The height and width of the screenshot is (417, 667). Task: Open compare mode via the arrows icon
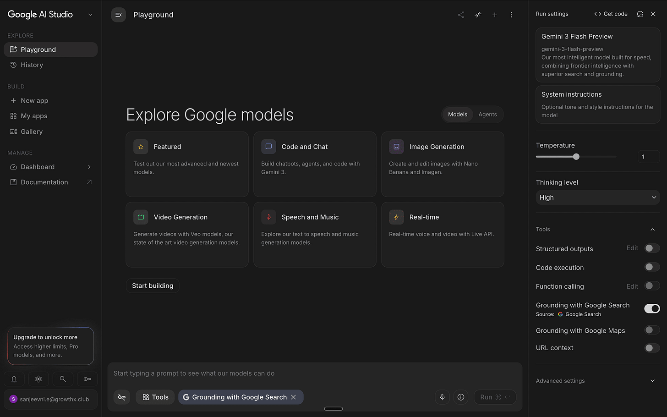478,15
